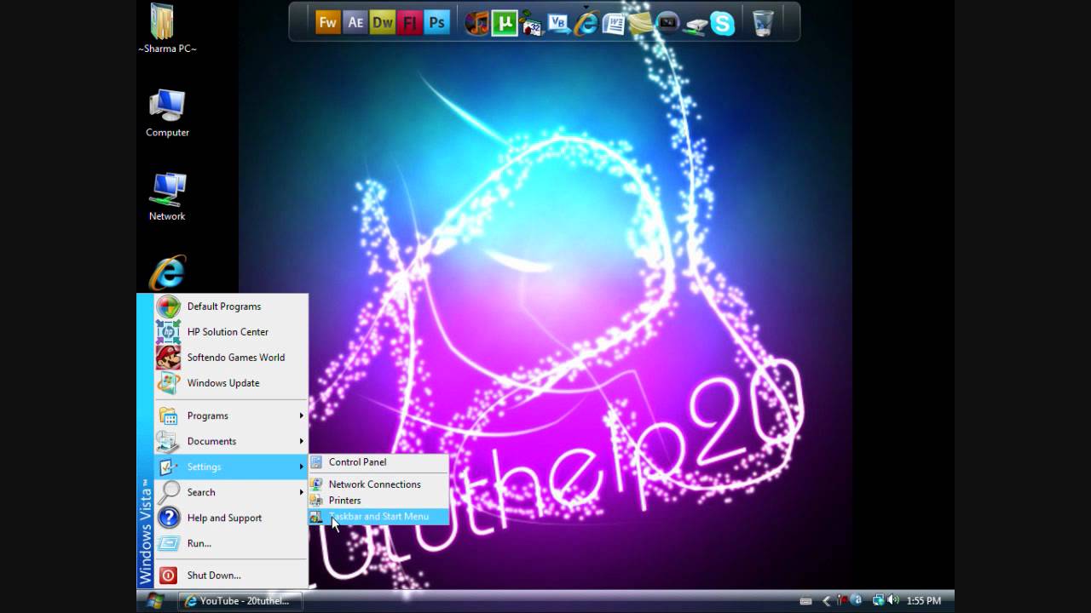The width and height of the screenshot is (1091, 613).
Task: Switch to YouTube taskbar window button
Action: (x=240, y=601)
